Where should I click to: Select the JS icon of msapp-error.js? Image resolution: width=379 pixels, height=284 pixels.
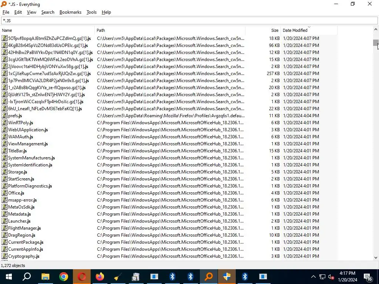click(x=4, y=200)
